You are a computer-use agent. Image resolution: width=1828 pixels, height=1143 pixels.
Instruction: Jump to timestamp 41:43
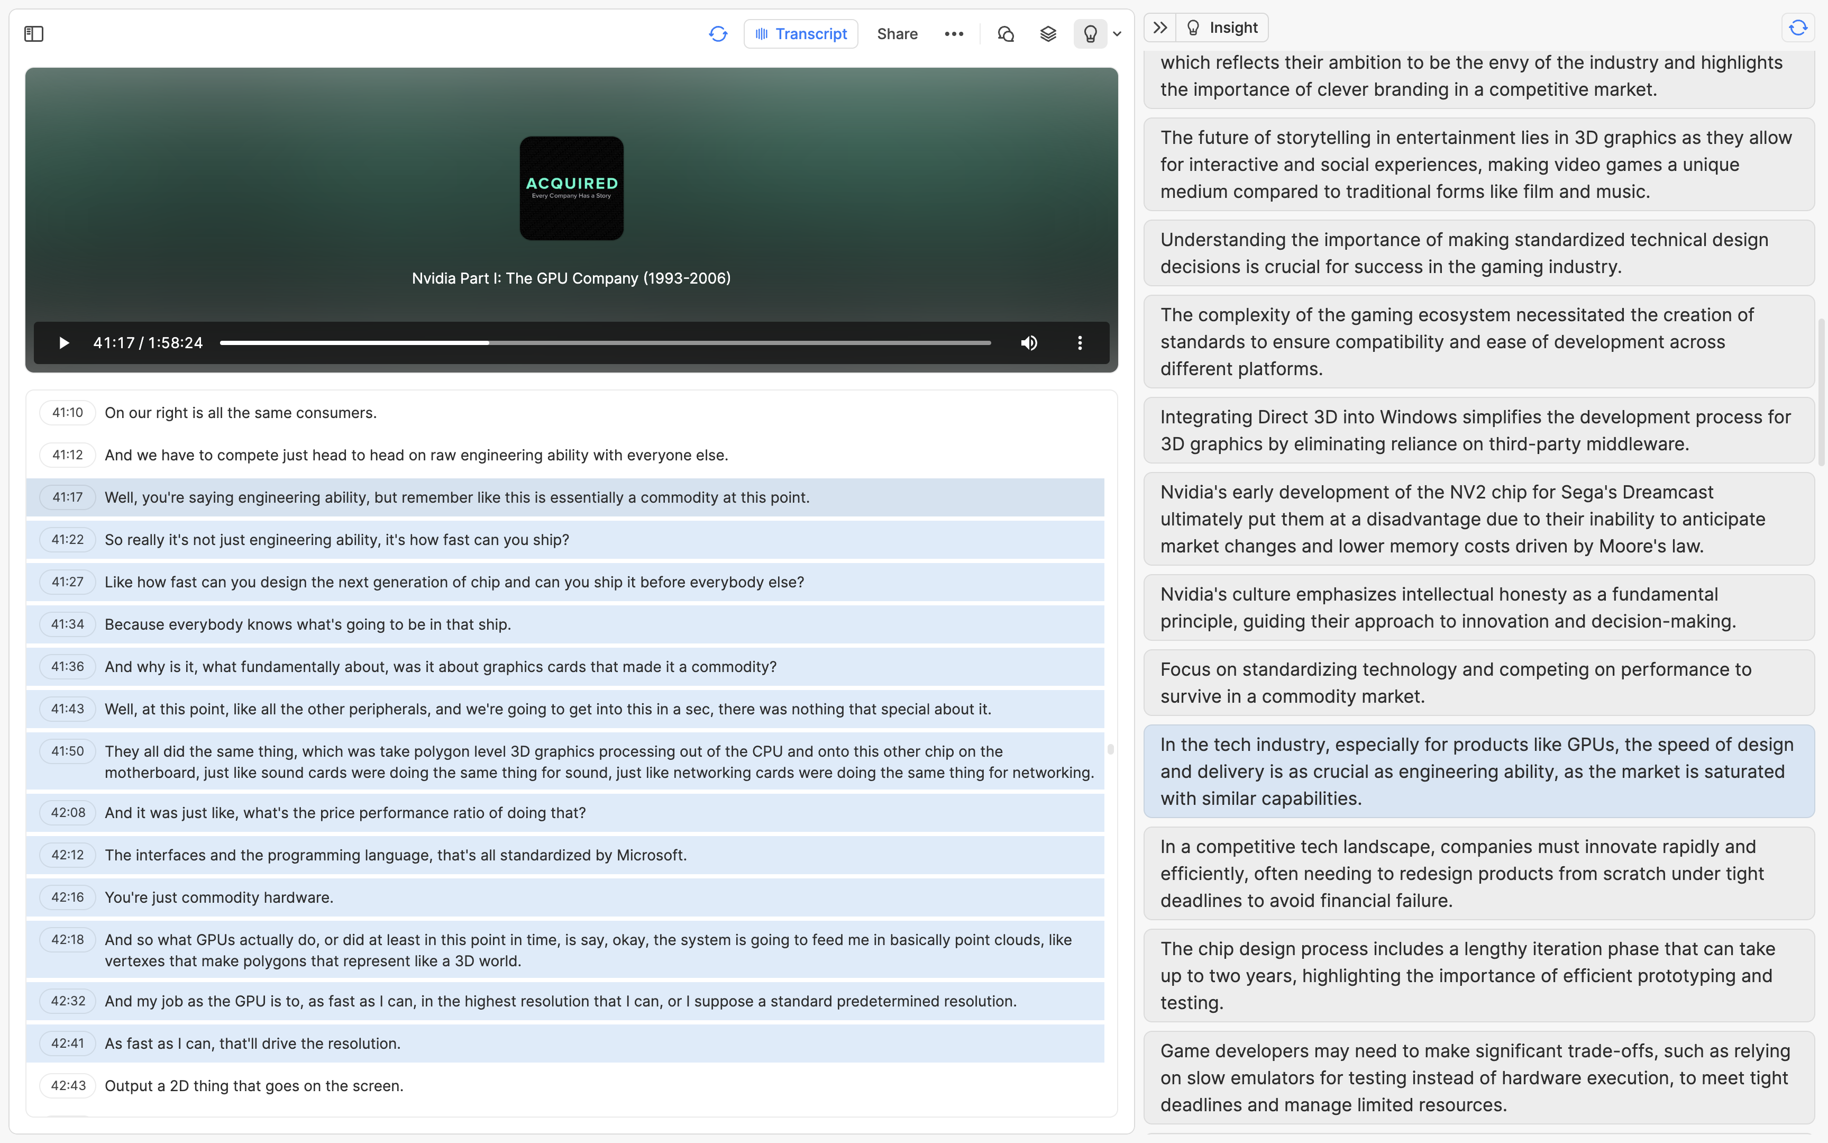coord(67,709)
